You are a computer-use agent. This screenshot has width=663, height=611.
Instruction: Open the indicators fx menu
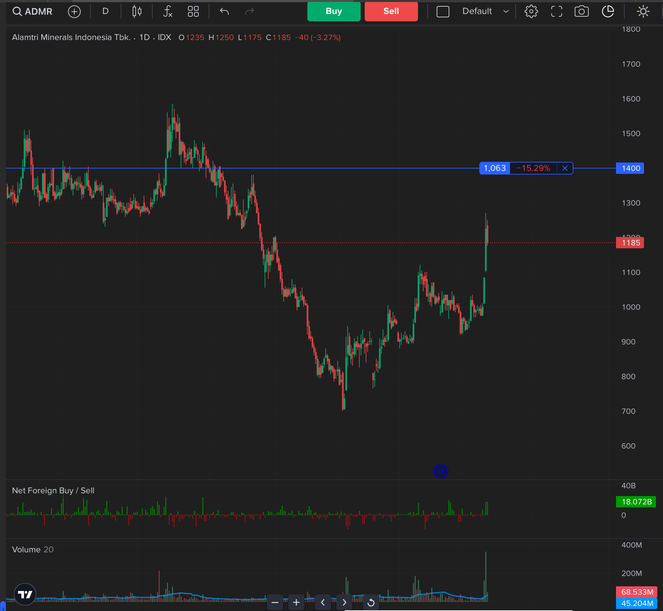coord(167,12)
